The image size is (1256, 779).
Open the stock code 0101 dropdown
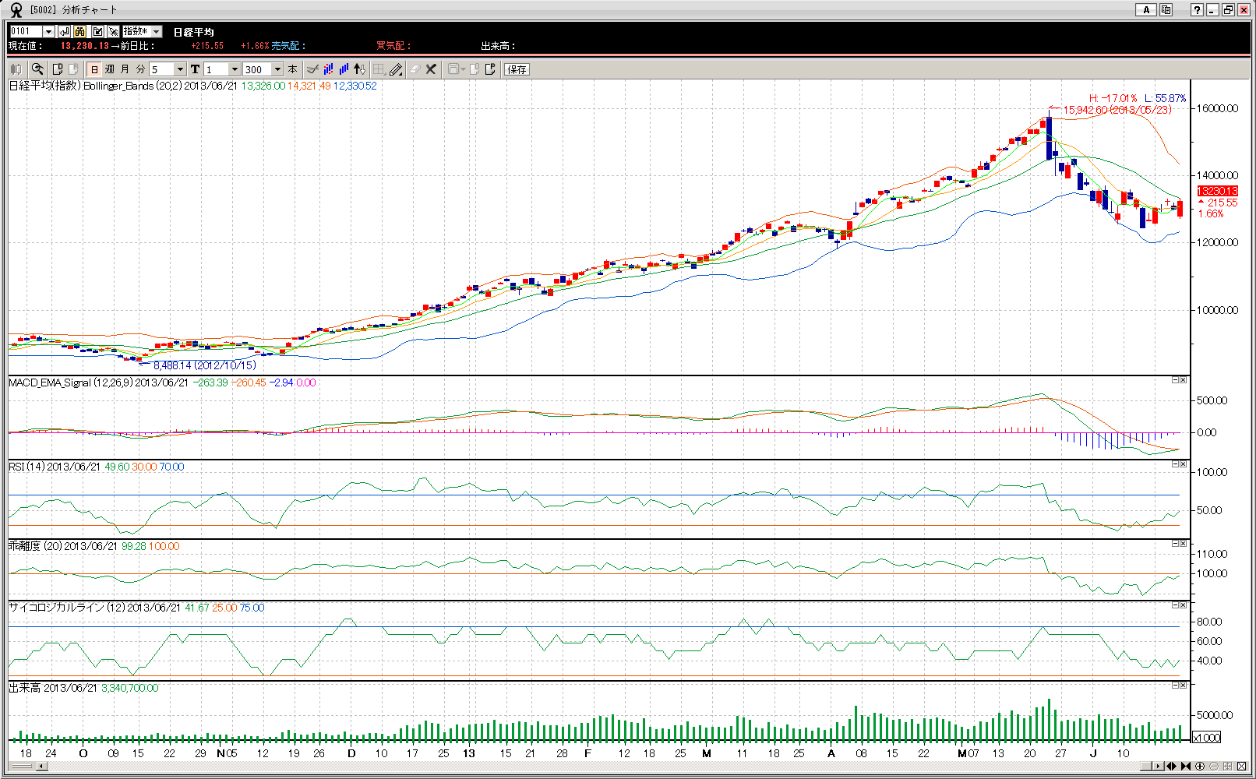48,31
